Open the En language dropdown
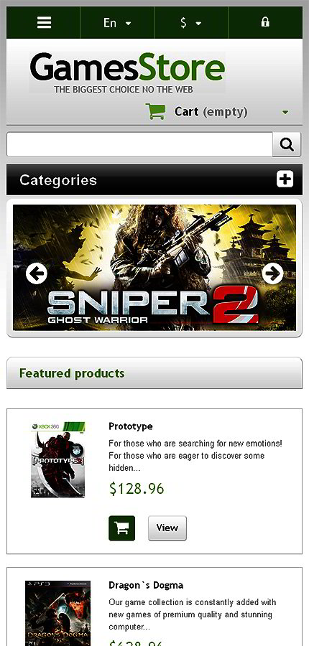Viewport: 309px width, 646px height. 116,23
